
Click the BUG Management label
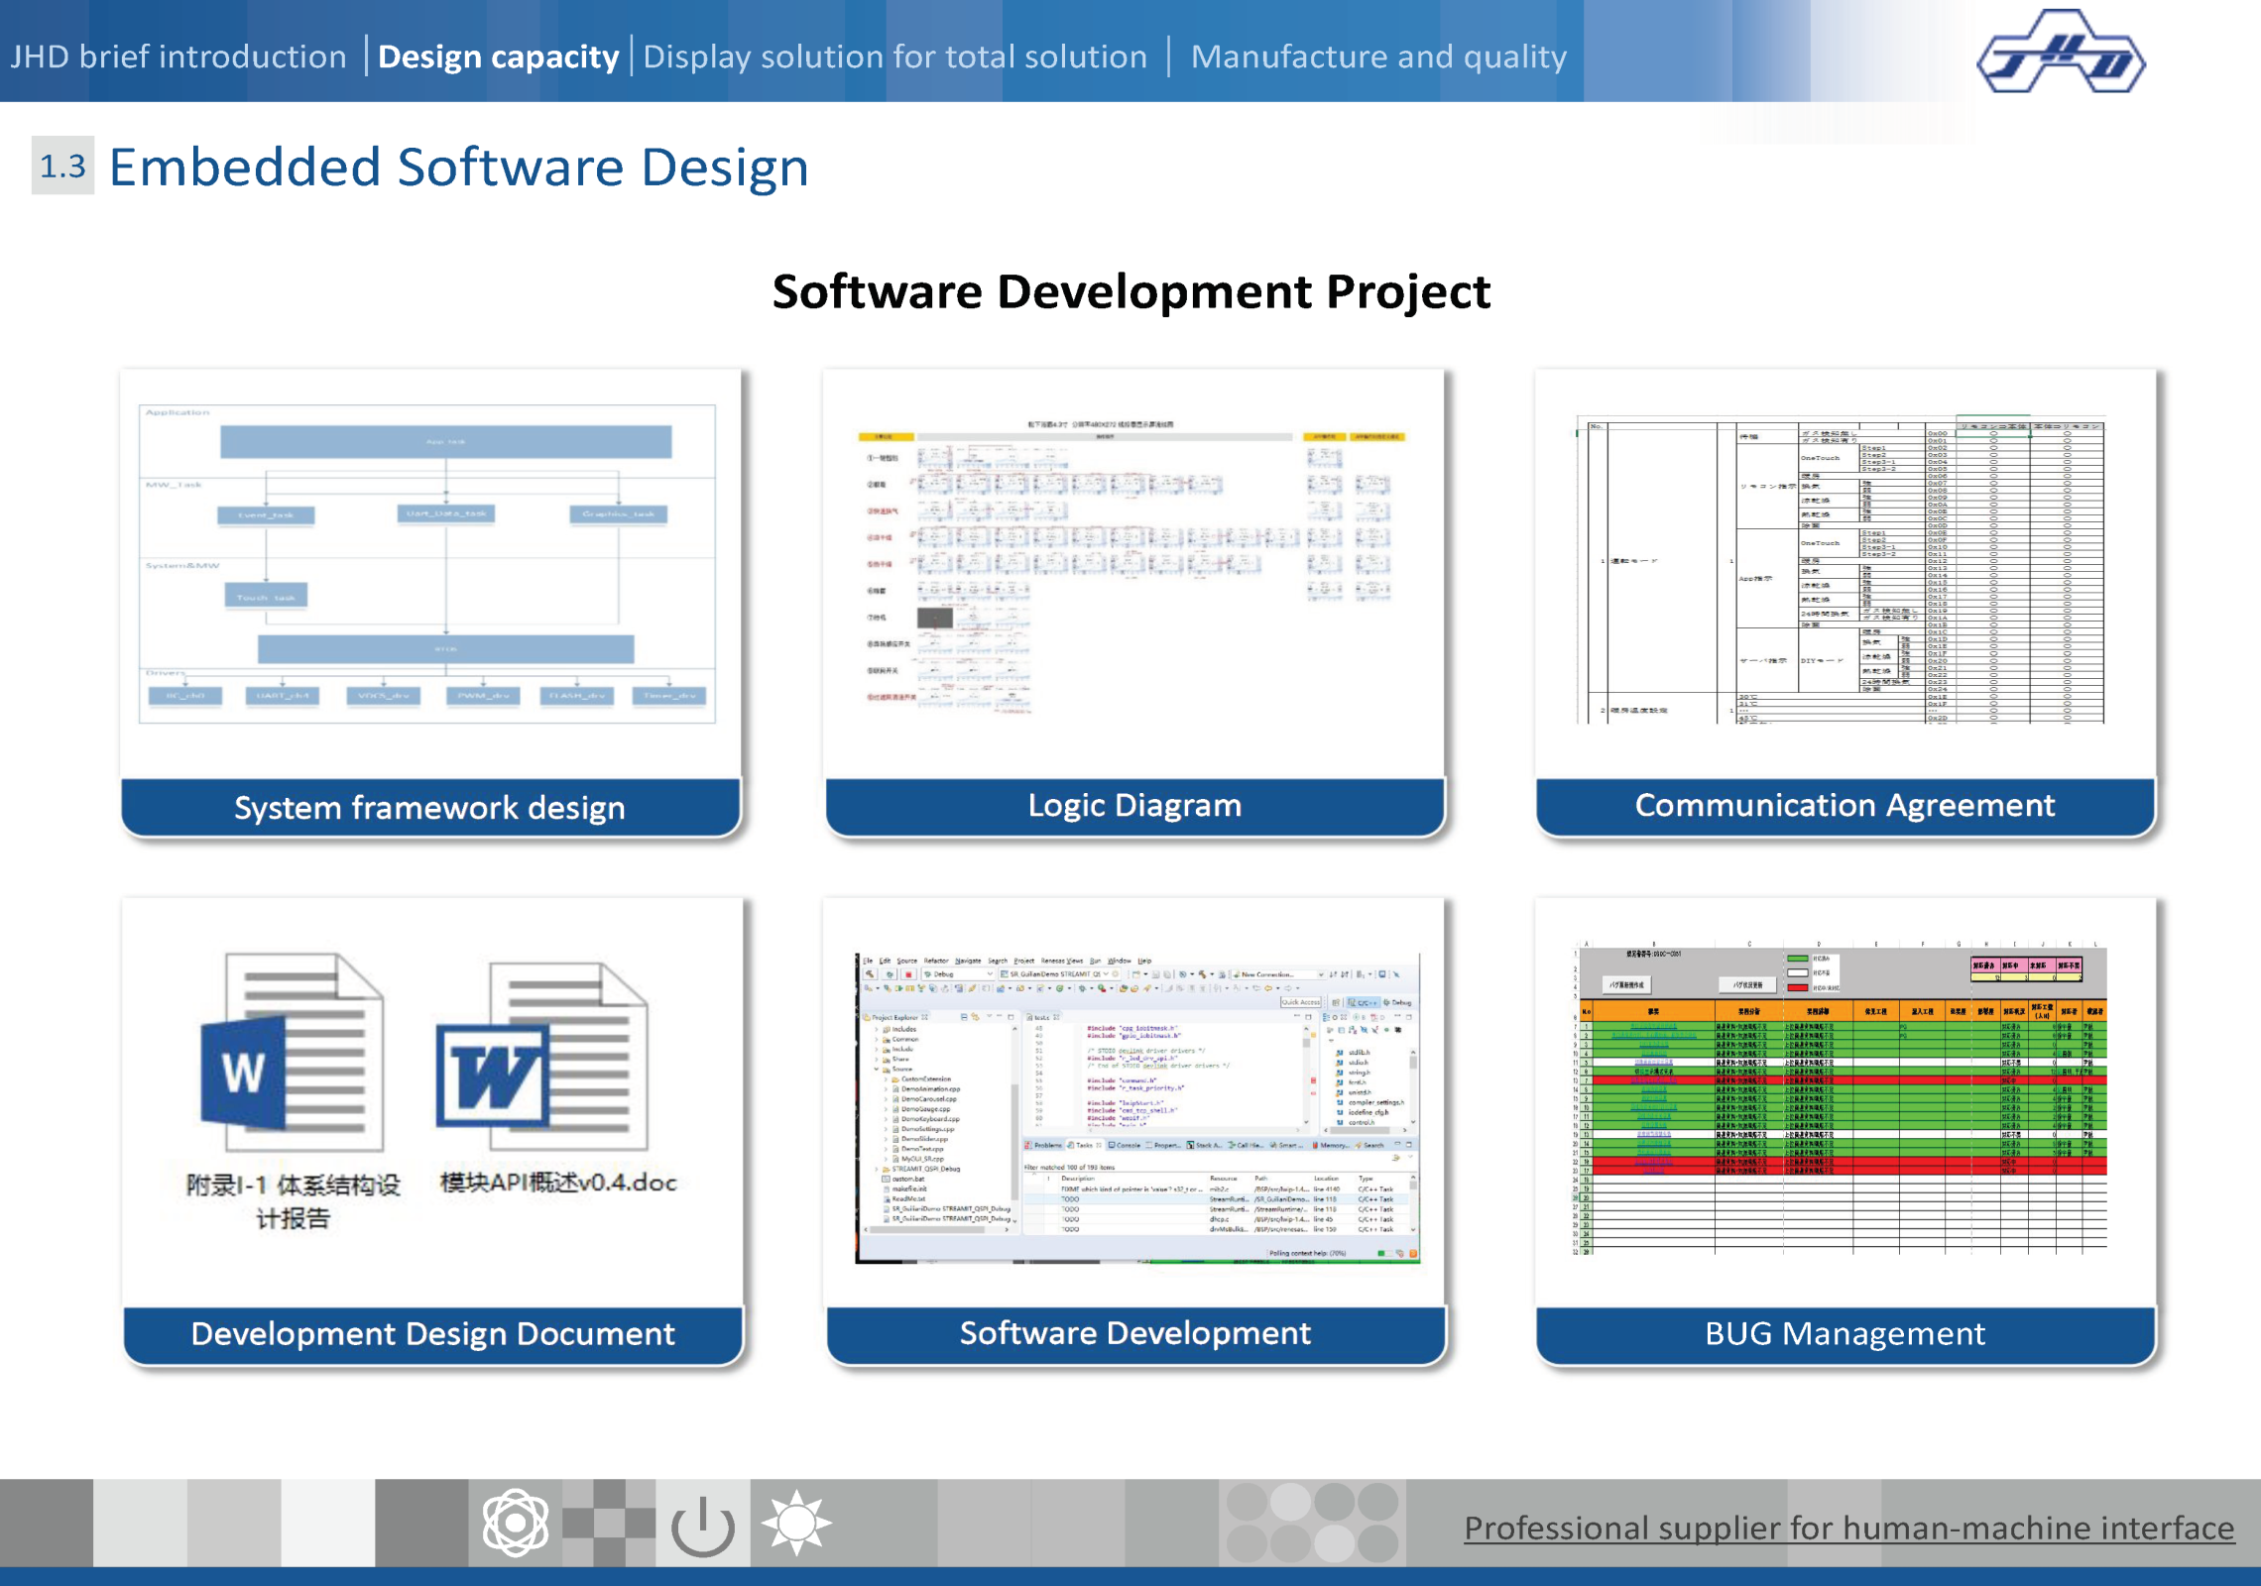tap(1844, 1333)
